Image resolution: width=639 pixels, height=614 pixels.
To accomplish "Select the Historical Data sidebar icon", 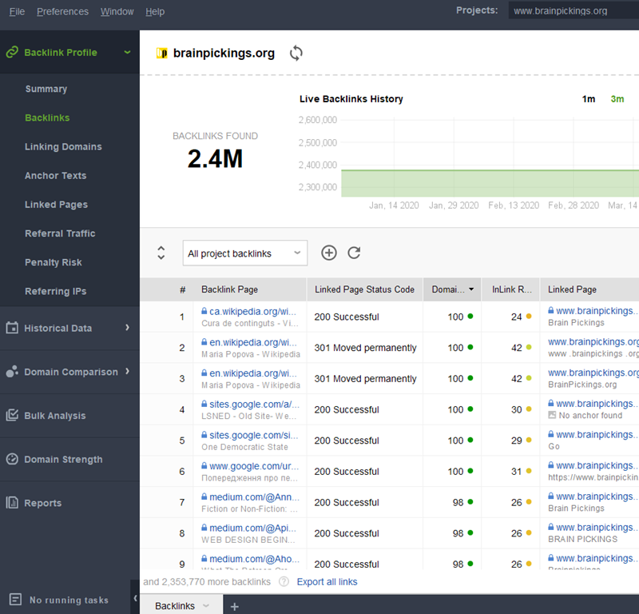I will 12,328.
